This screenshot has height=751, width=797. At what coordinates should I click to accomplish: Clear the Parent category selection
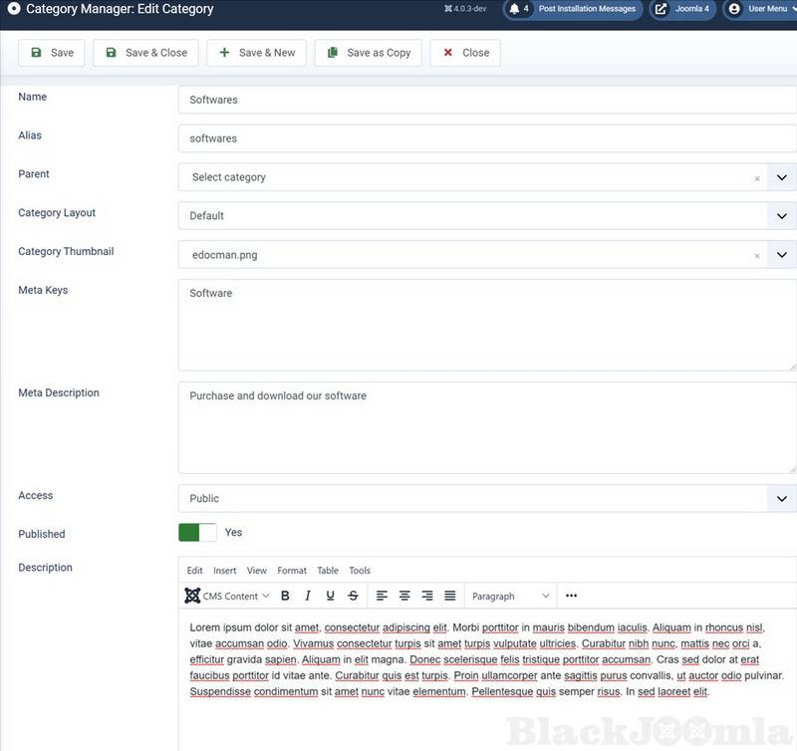pyautogui.click(x=757, y=178)
